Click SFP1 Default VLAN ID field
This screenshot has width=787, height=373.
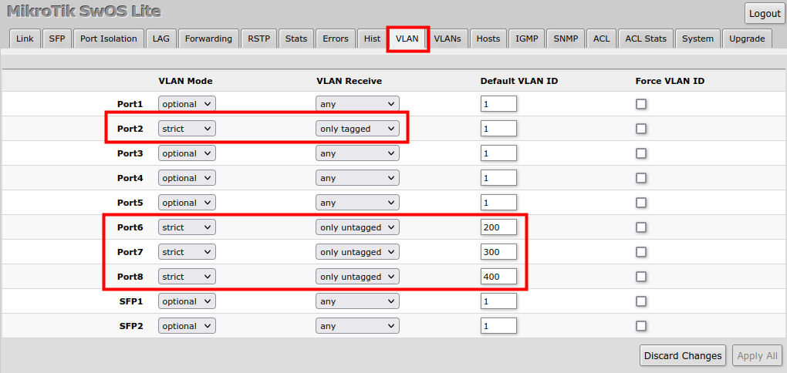coord(498,301)
